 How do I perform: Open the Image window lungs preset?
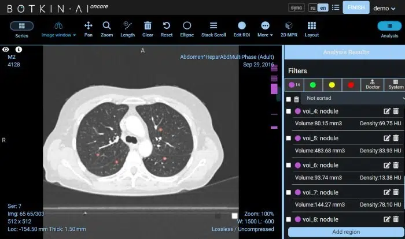(58, 29)
